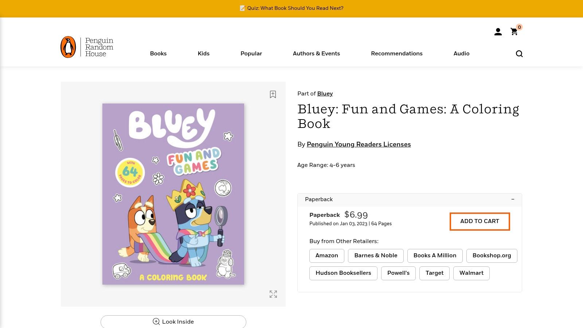The width and height of the screenshot is (583, 328).
Task: Click the Look Inside button
Action: 173,321
